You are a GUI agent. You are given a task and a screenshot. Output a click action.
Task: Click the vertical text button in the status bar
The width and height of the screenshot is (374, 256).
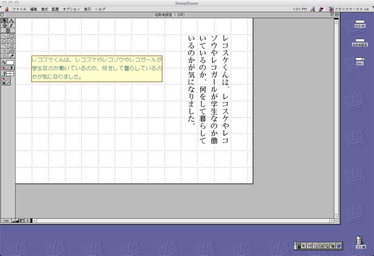click(x=28, y=220)
